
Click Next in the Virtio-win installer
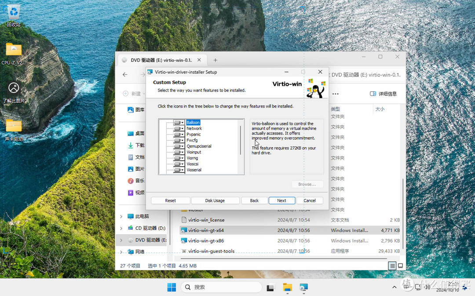pyautogui.click(x=281, y=200)
